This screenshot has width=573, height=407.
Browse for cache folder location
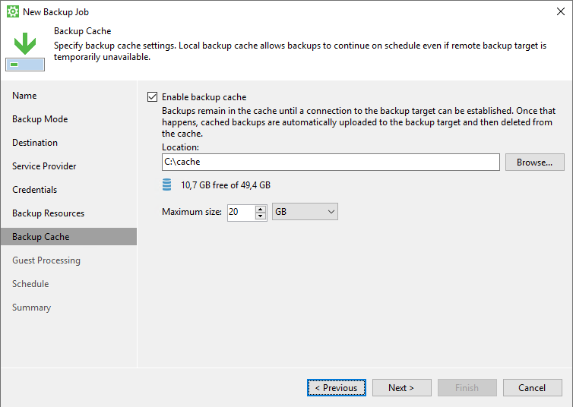click(x=535, y=162)
